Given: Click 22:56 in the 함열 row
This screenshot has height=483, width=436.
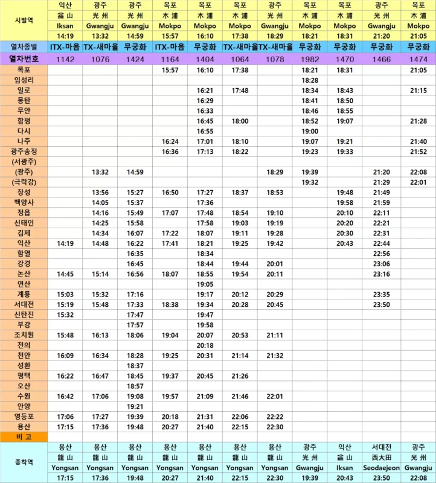Looking at the screenshot, I should (382, 254).
